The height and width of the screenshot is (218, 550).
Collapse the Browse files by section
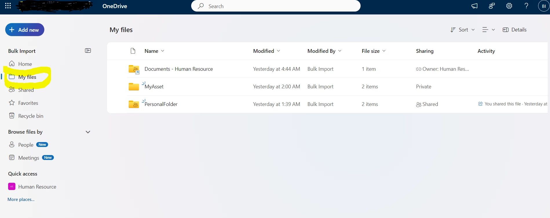[88, 132]
